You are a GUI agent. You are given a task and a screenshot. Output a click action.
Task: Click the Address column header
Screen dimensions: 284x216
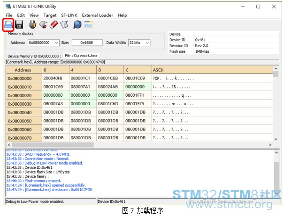click(24, 70)
